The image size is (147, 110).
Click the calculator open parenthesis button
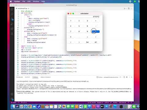click(71, 42)
